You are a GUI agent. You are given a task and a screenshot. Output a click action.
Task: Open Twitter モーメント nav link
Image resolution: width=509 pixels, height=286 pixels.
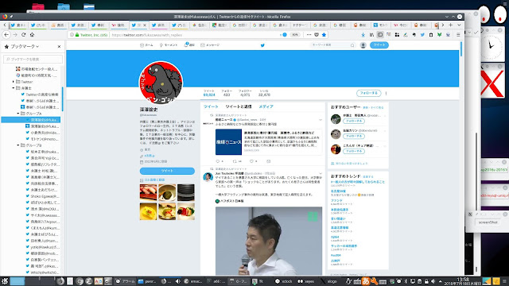point(169,45)
